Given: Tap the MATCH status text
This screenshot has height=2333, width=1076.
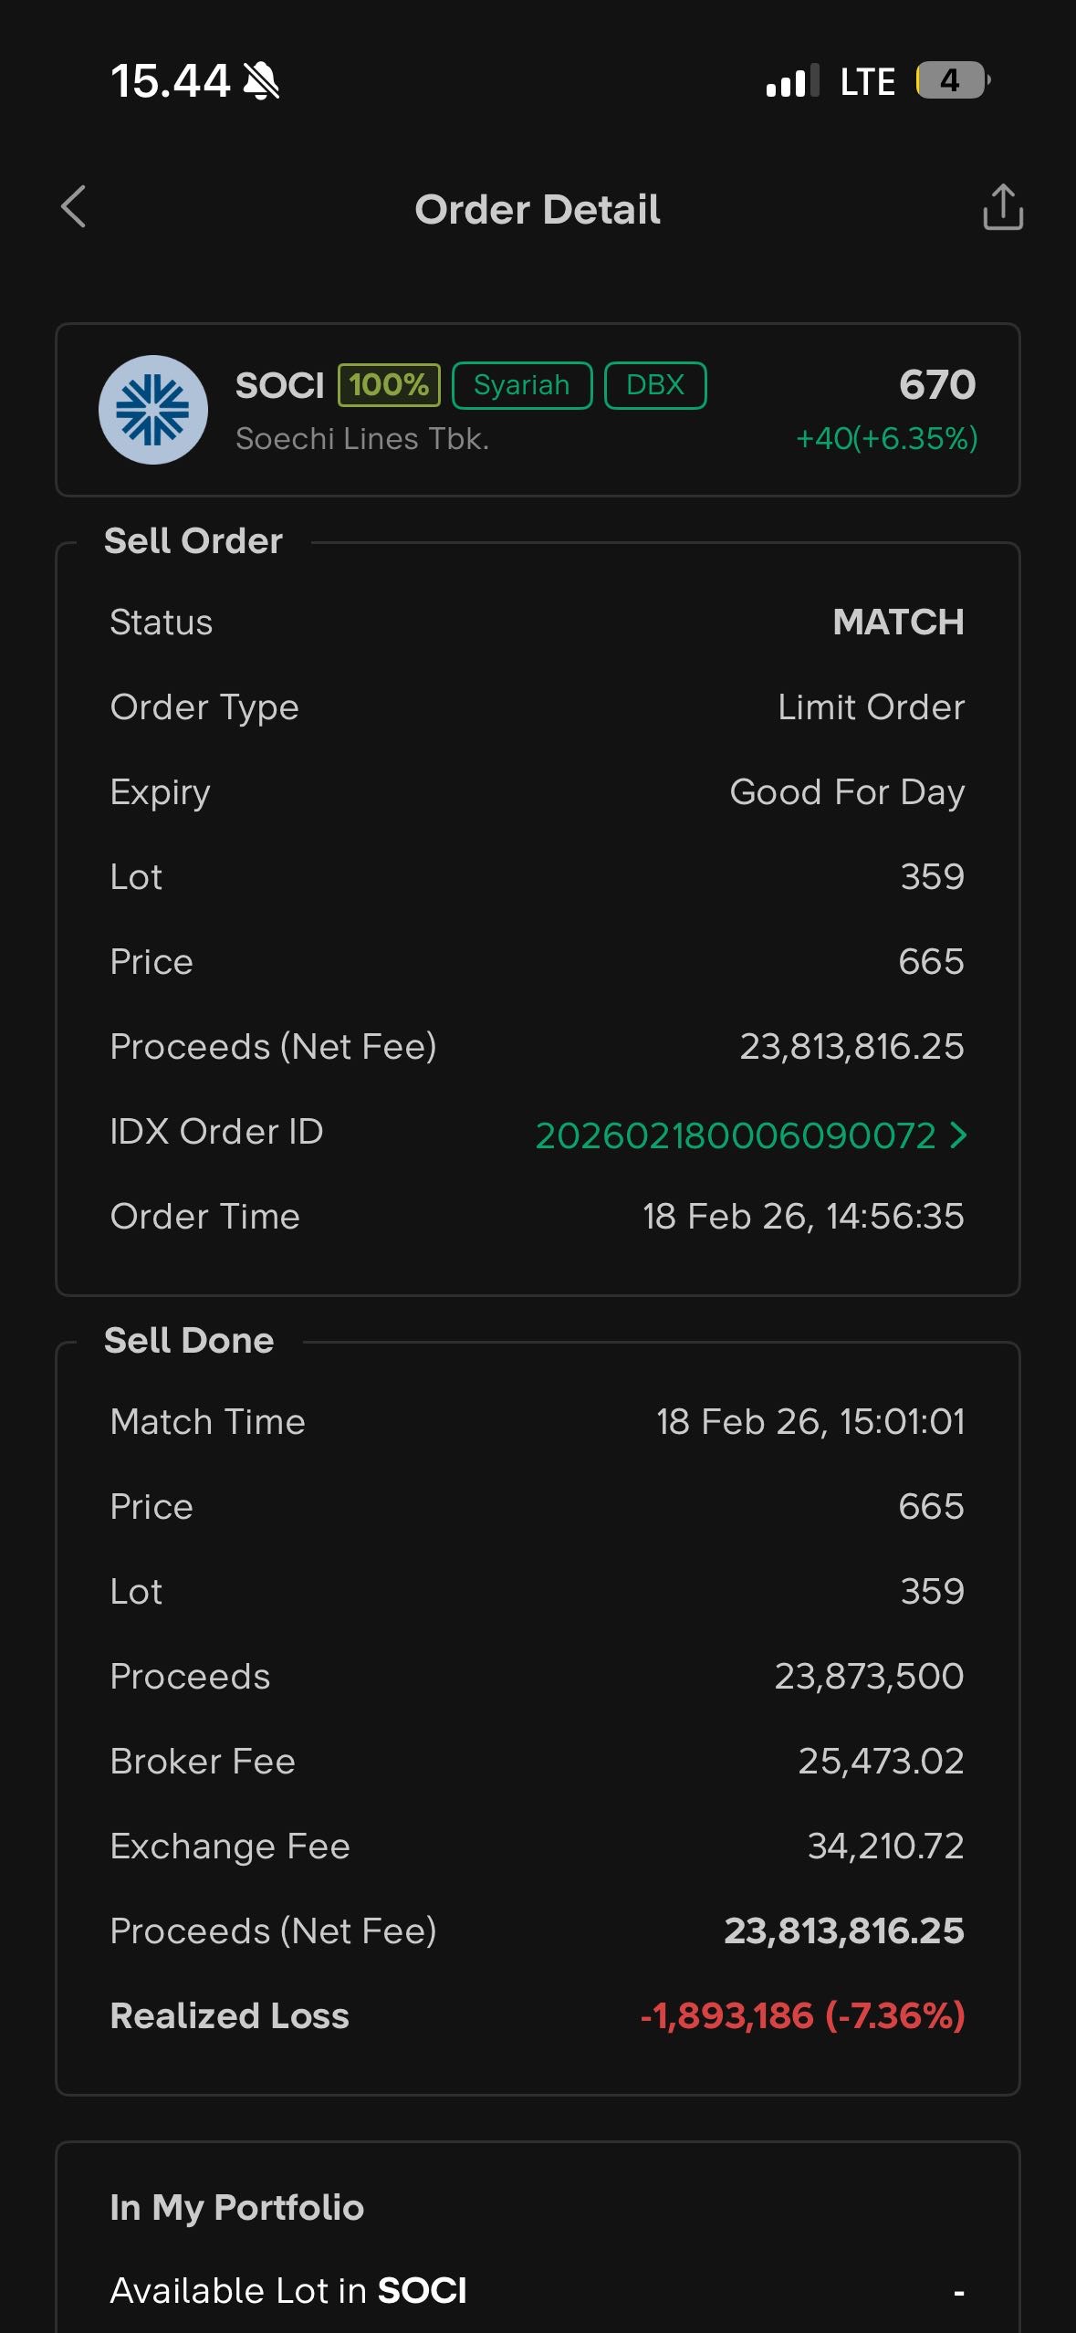Looking at the screenshot, I should (x=898, y=622).
